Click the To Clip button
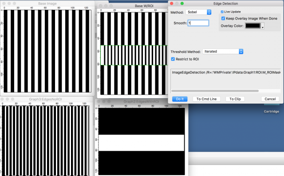The height and width of the screenshot is (176, 284). click(235, 99)
